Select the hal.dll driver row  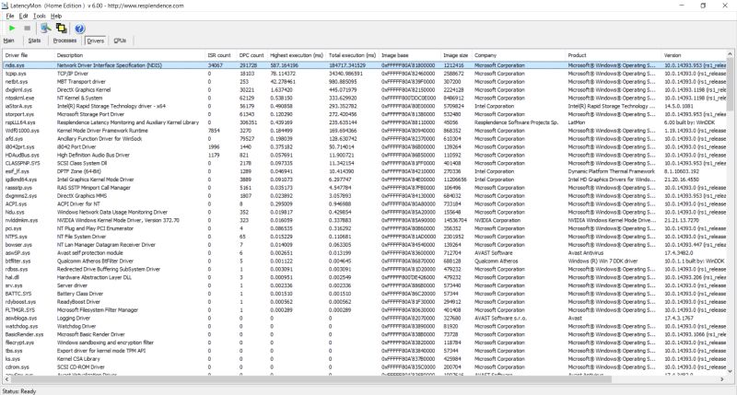pyautogui.click(x=365, y=277)
